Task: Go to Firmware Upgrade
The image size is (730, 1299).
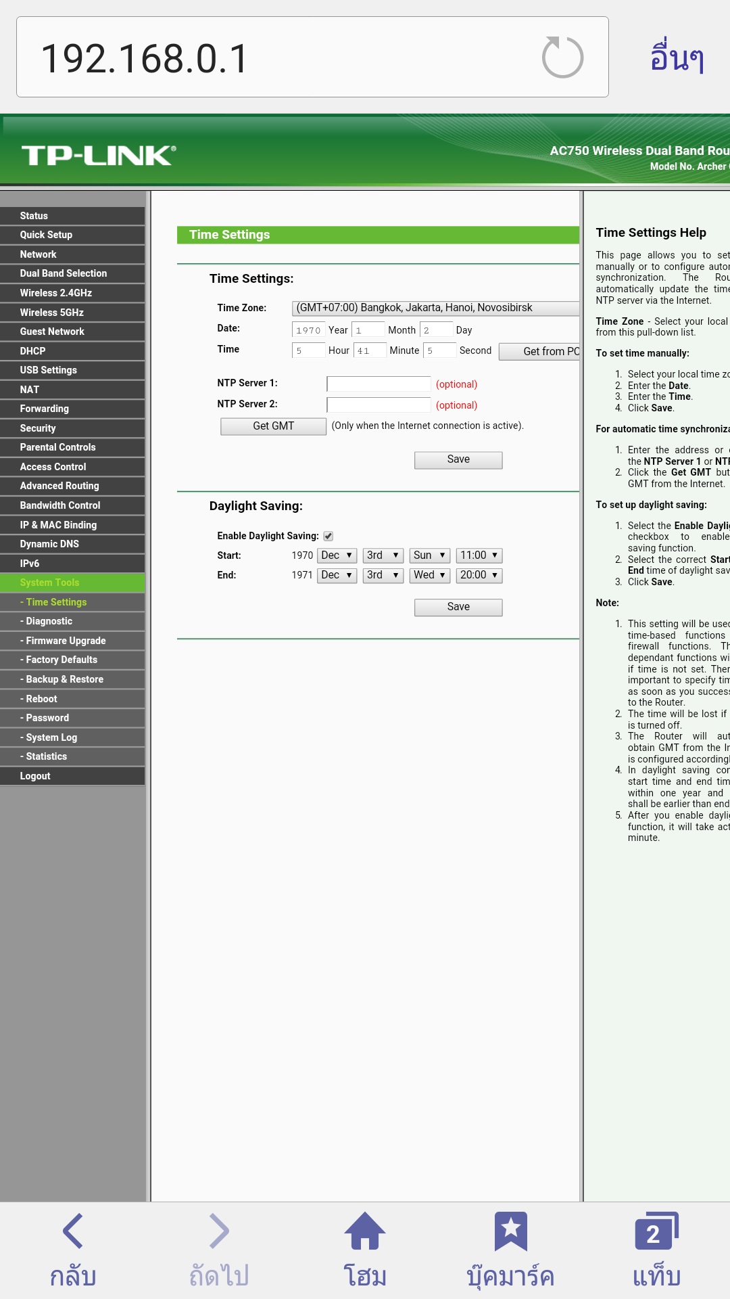Action: [x=72, y=641]
